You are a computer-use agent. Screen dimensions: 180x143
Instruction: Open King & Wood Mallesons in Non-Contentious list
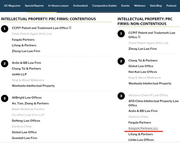pyautogui.click(x=145, y=78)
